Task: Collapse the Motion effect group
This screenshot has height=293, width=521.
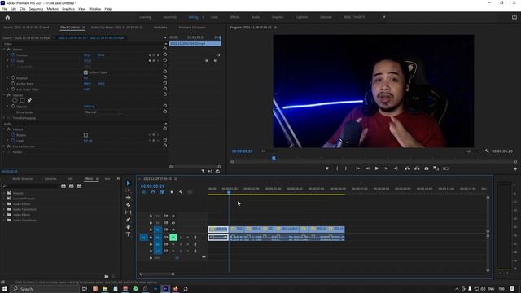Action: point(4,49)
